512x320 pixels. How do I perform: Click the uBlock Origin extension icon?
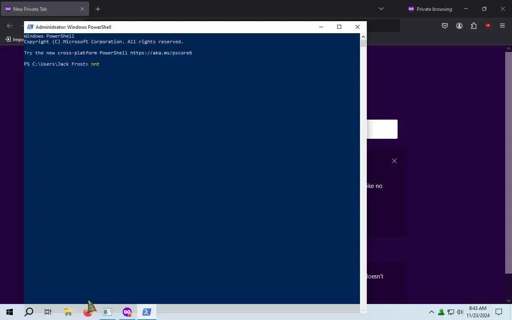pyautogui.click(x=488, y=26)
